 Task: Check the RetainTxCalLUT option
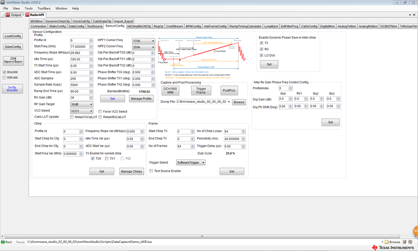[x=72, y=117]
